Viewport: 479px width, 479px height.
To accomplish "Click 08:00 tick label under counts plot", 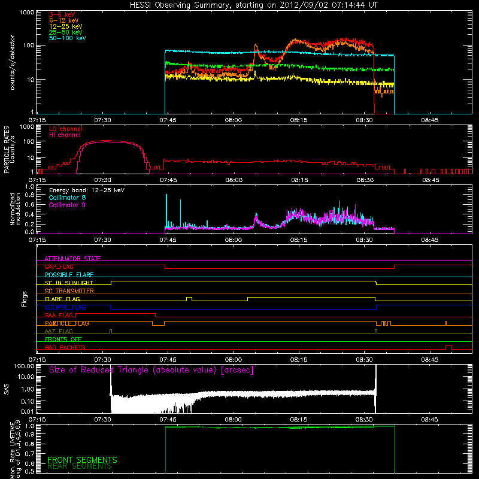I will 234,120.
